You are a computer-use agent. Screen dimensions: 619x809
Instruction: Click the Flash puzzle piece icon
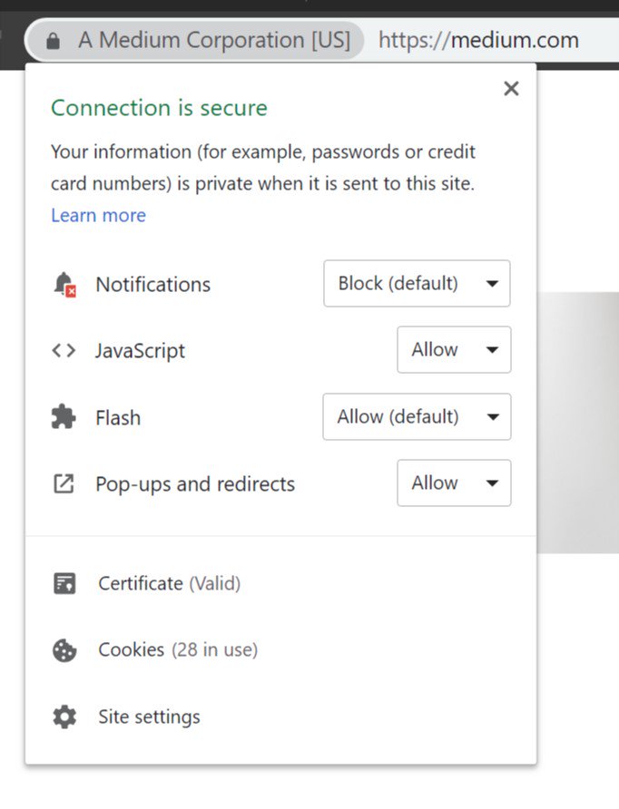pyautogui.click(x=64, y=417)
